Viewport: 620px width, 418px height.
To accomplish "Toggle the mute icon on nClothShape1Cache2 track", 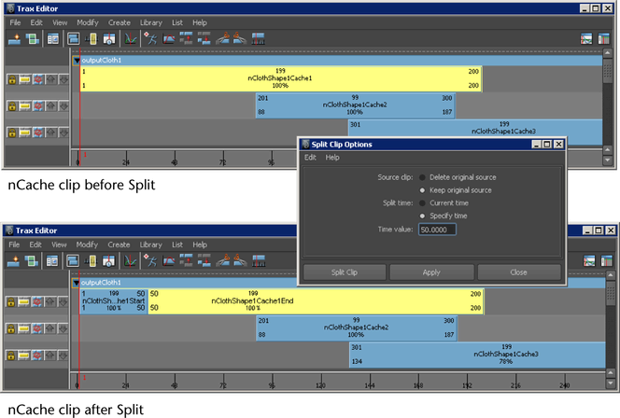I will [37, 105].
